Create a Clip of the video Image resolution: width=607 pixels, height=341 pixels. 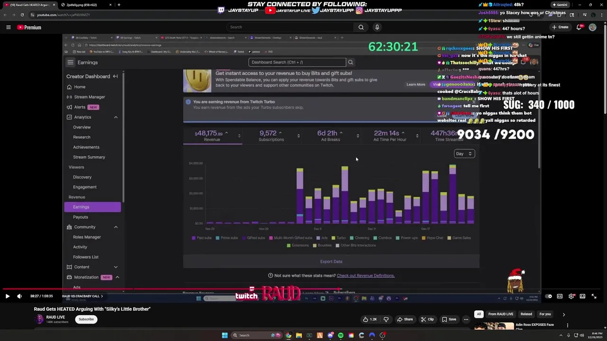click(427, 319)
